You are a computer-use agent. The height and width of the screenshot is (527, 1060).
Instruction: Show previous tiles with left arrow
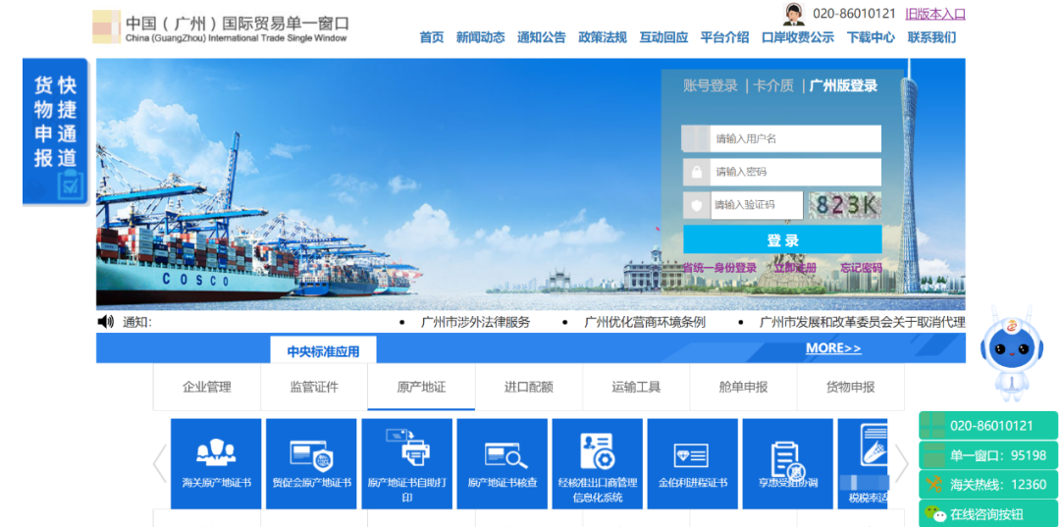pos(160,464)
